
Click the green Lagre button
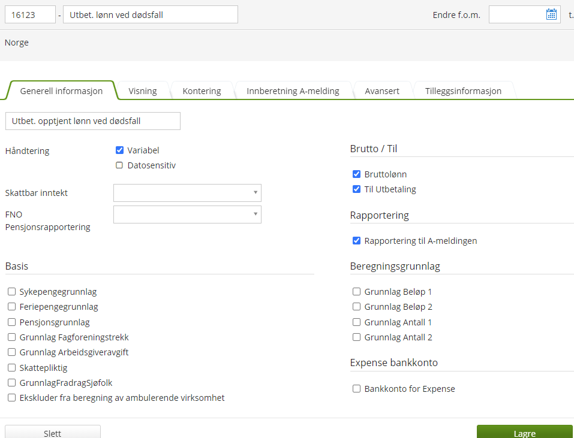pos(525,432)
